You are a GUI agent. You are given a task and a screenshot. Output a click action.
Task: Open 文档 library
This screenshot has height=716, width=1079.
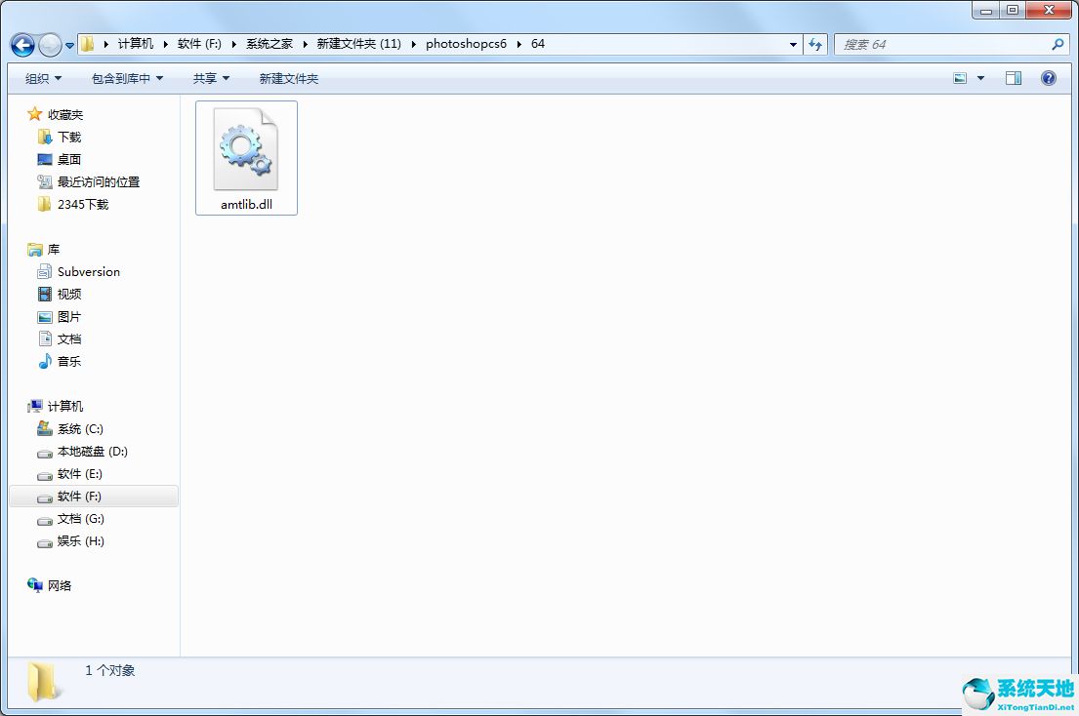pos(68,338)
